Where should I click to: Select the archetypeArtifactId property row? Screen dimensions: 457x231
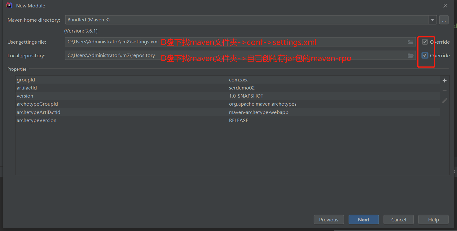[227, 112]
